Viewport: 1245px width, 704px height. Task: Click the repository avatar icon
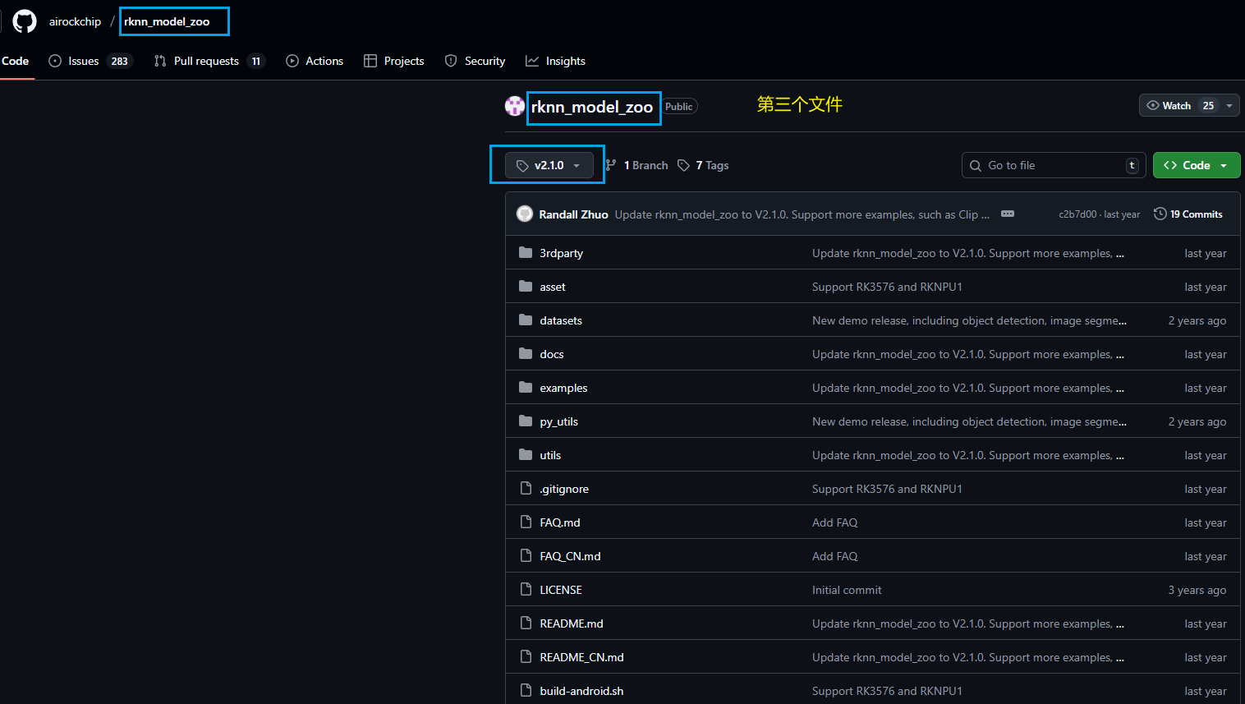click(515, 106)
